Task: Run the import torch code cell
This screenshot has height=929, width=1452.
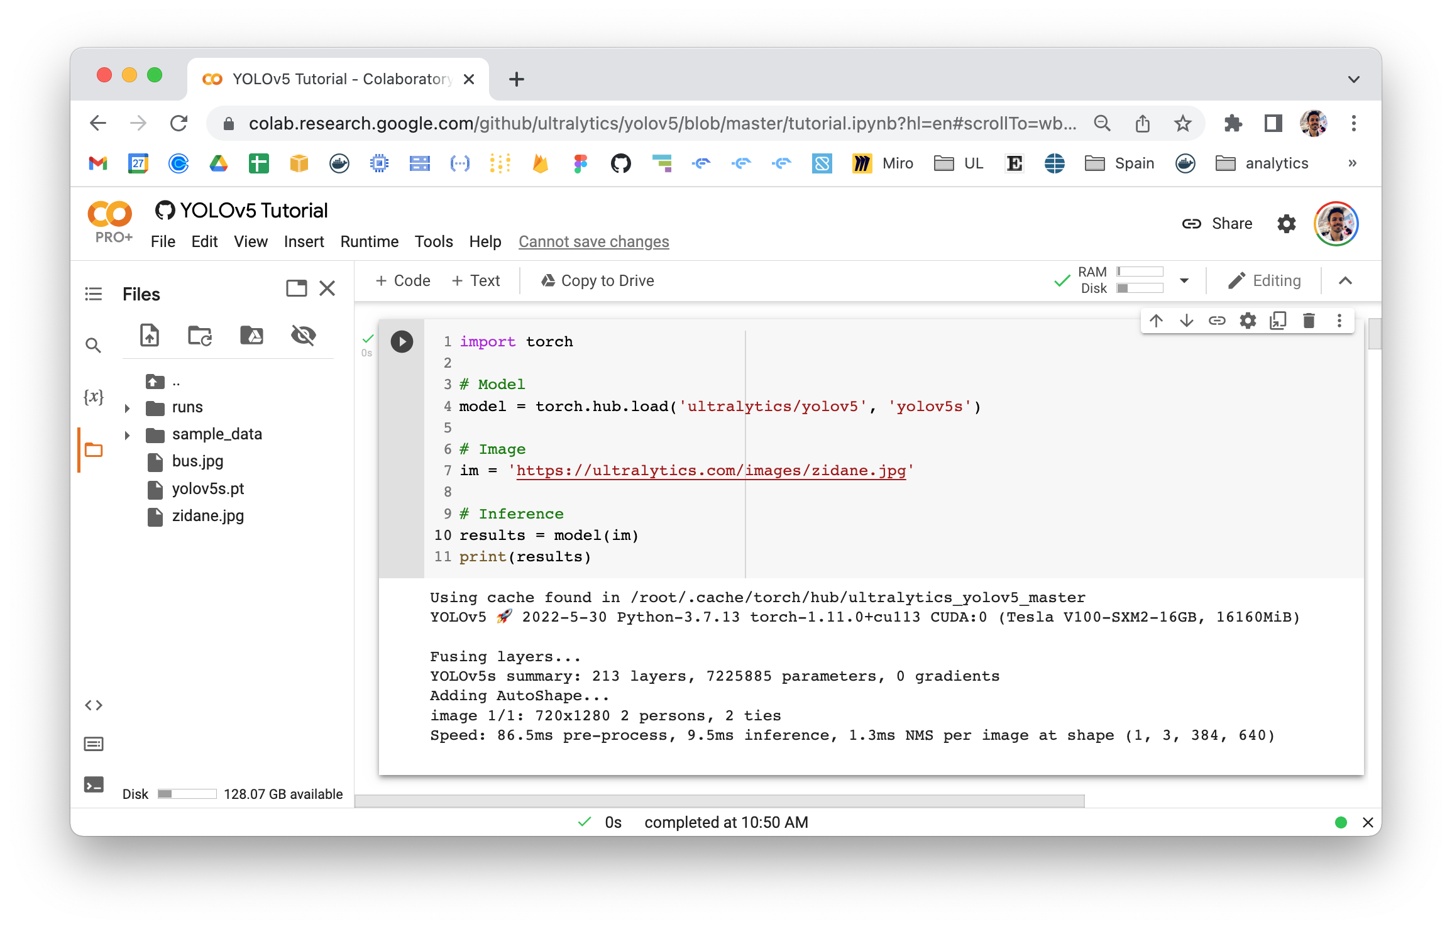Action: point(400,341)
